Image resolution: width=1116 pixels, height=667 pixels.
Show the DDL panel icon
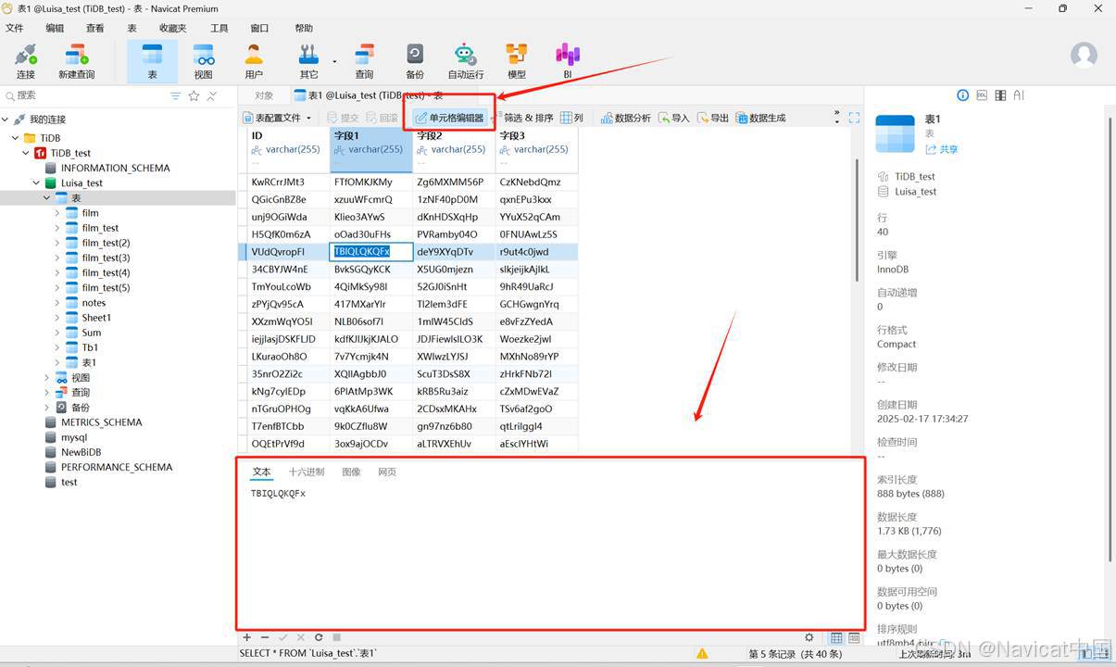pyautogui.click(x=982, y=95)
